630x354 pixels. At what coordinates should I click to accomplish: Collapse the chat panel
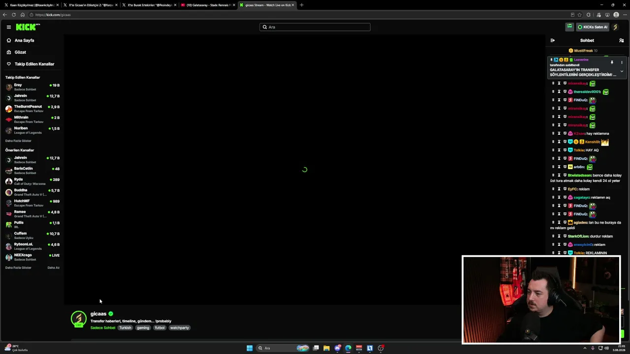(552, 40)
